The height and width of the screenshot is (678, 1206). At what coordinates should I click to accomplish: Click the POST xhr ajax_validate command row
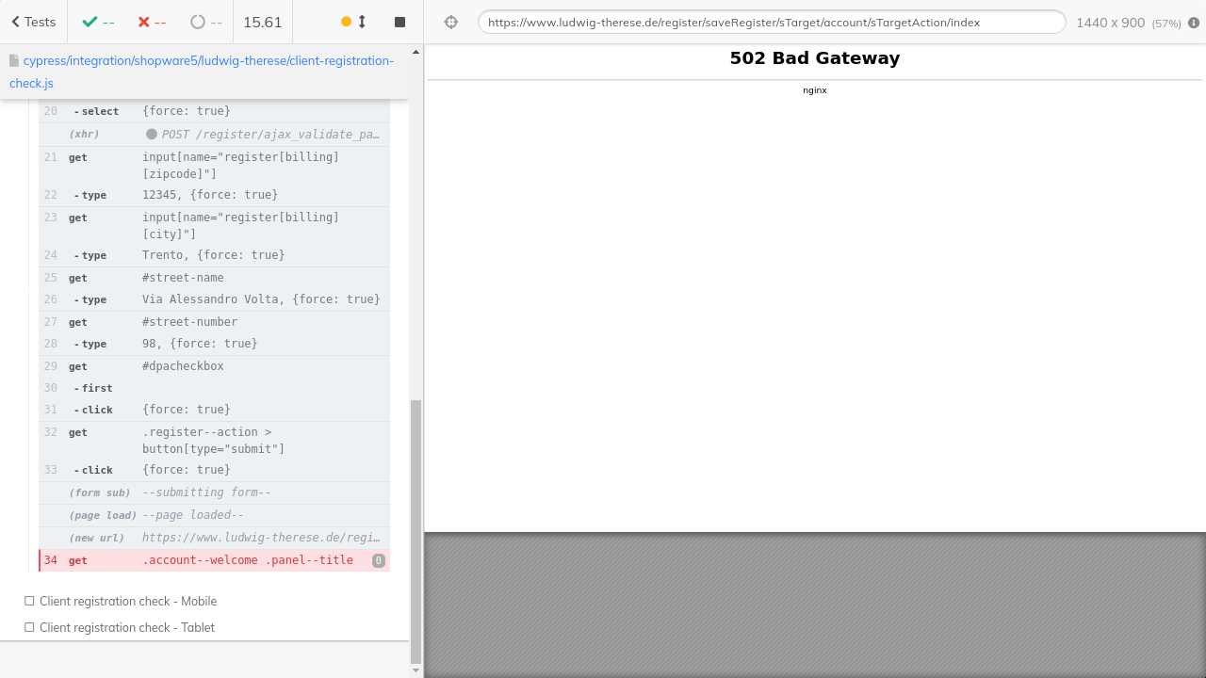(214, 134)
